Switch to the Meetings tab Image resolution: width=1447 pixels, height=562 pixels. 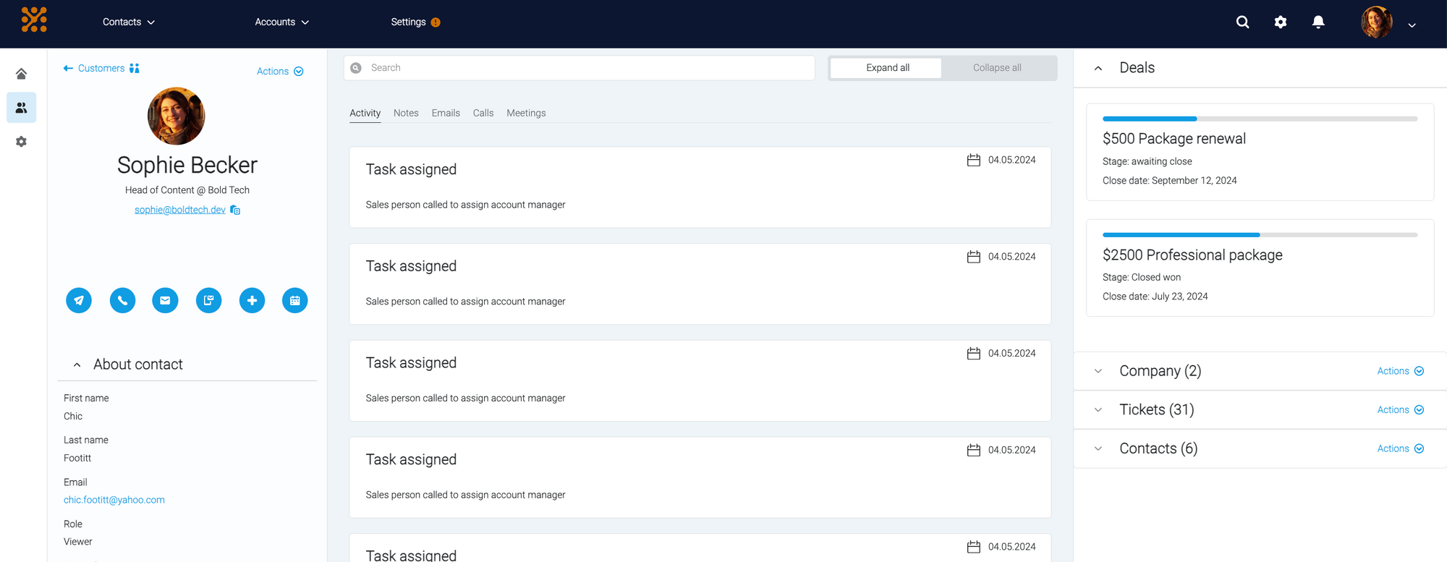pyautogui.click(x=526, y=114)
